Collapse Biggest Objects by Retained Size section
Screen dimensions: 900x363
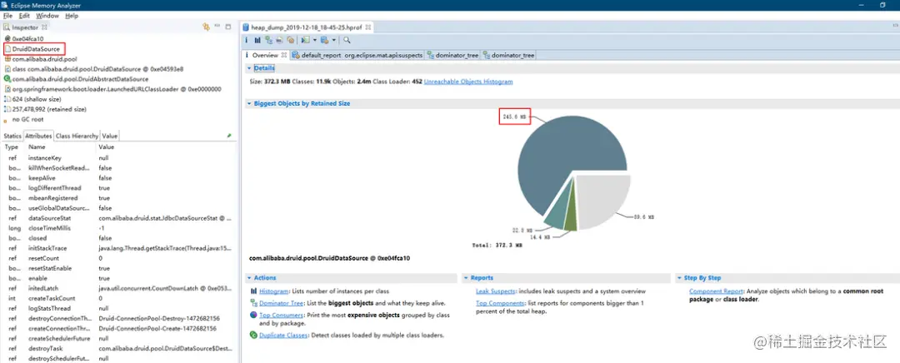[x=249, y=104]
